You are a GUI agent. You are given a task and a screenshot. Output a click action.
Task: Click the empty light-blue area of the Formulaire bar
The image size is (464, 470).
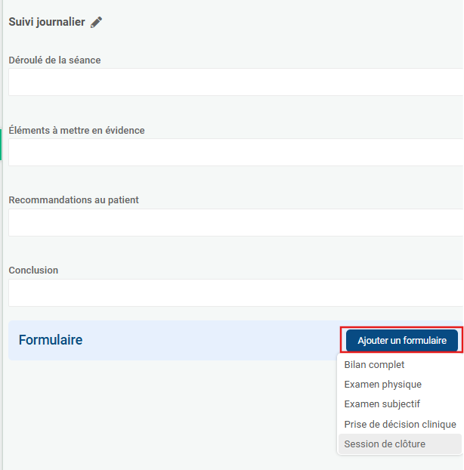[x=212, y=340]
